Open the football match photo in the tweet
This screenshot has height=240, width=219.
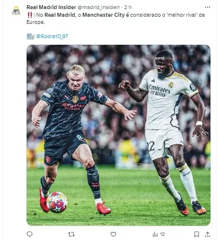119,135
